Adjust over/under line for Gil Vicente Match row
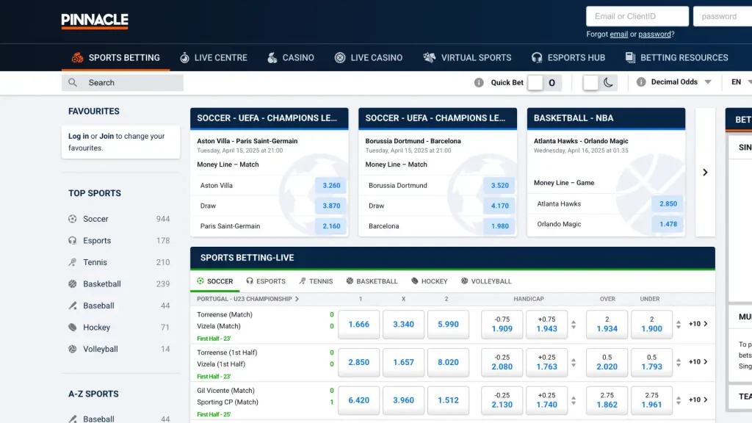The width and height of the screenshot is (752, 423). (x=678, y=400)
